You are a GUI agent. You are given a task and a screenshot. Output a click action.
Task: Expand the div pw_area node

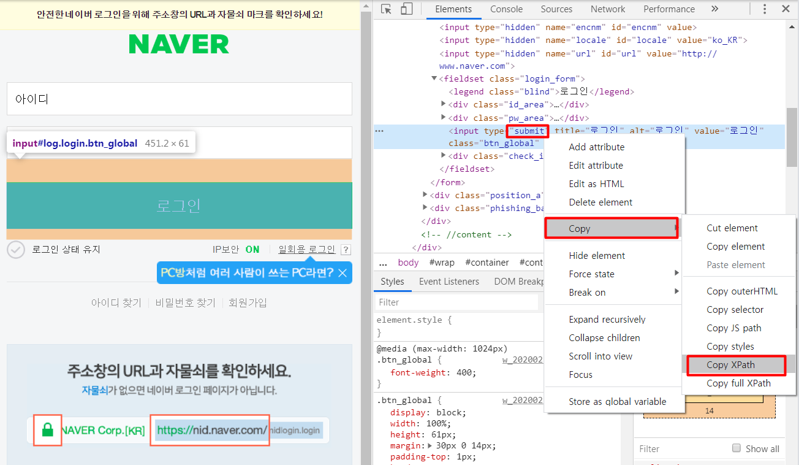[x=444, y=118]
